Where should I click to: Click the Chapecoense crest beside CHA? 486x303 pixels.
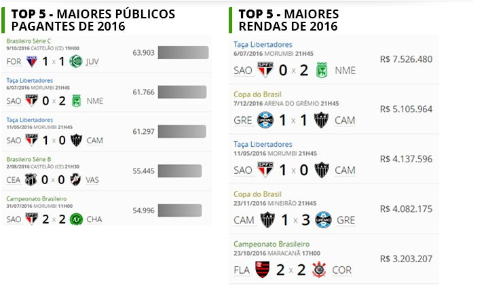click(76, 219)
